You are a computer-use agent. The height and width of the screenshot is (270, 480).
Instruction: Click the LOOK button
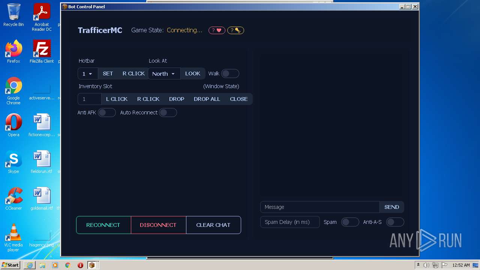point(193,74)
